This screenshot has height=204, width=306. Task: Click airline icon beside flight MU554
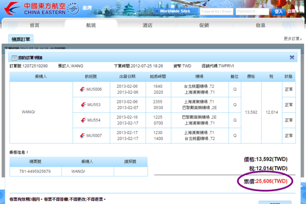83,120
